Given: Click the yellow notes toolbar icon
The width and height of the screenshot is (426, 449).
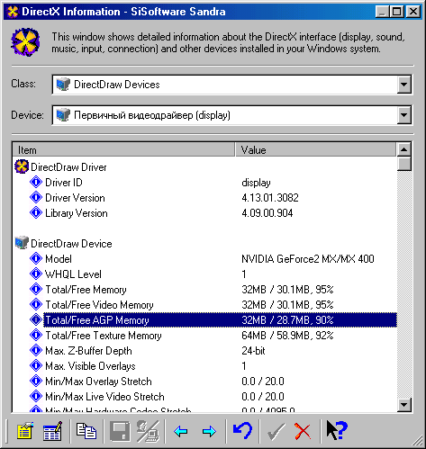Looking at the screenshot, I should [x=25, y=432].
